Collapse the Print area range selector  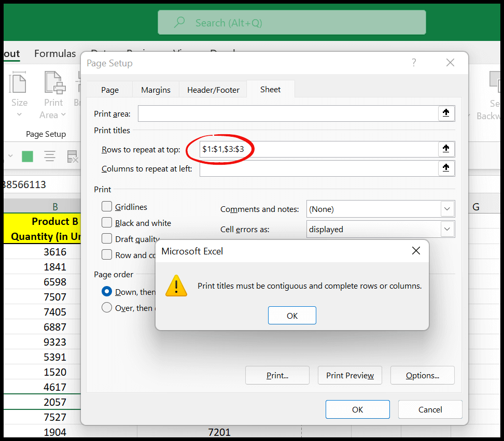(446, 113)
